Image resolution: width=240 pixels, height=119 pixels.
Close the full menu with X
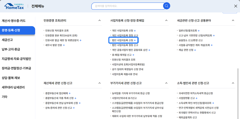click(x=235, y=6)
